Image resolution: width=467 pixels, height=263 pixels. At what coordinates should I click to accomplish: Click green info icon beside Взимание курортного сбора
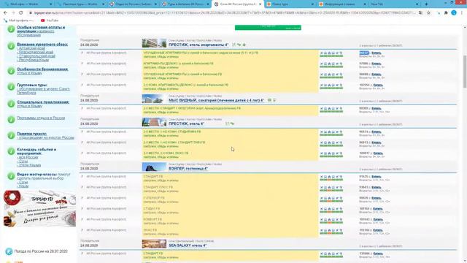(11, 46)
